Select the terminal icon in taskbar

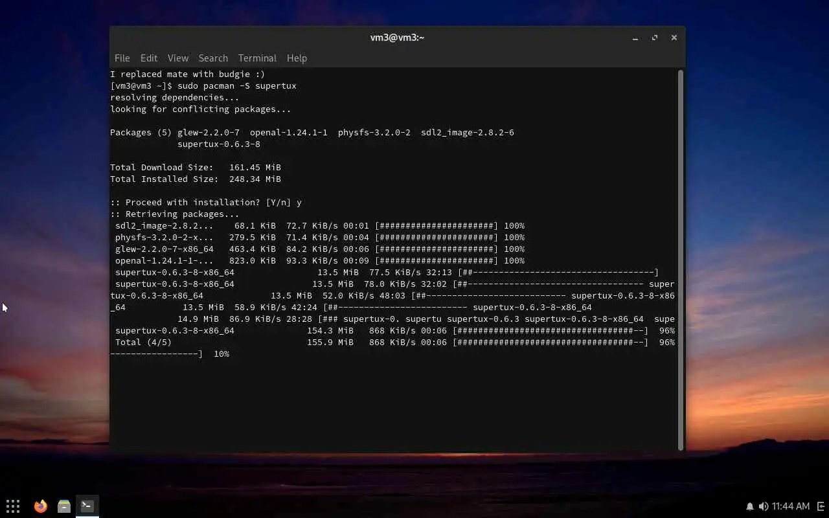(87, 506)
